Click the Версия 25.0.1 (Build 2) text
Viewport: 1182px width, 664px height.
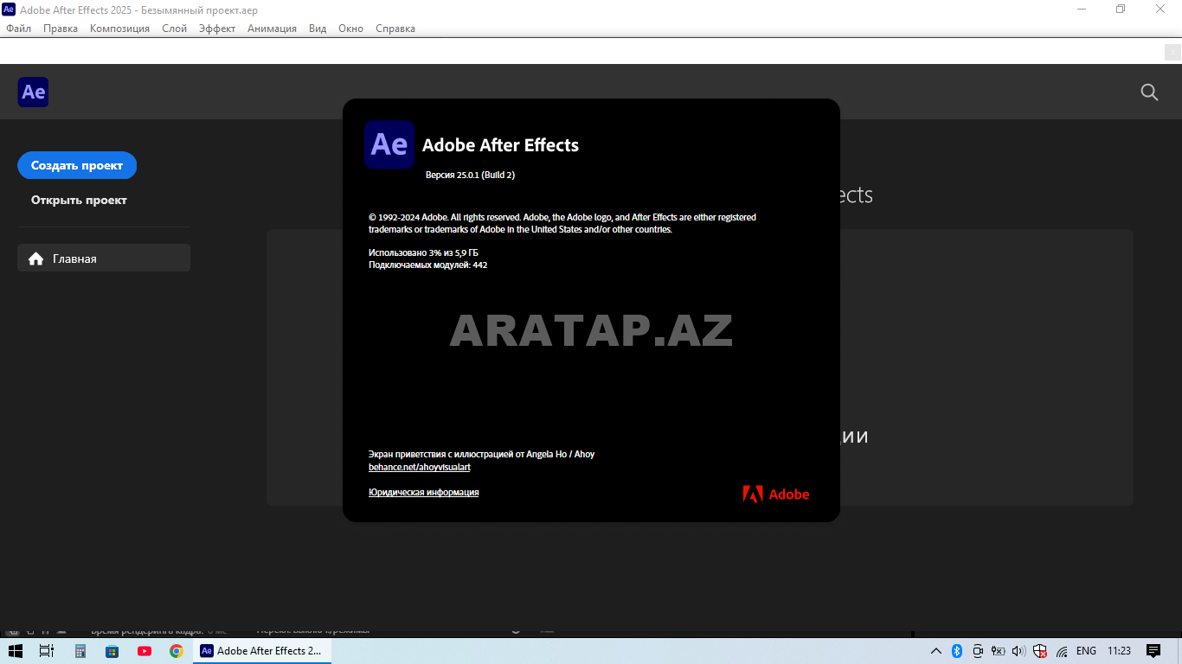470,175
